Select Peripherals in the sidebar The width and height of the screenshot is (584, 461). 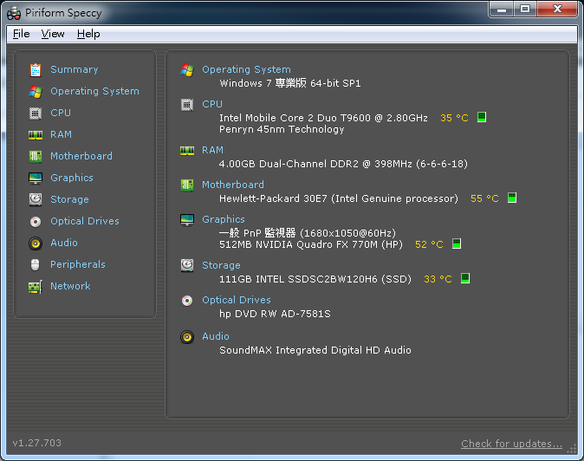[78, 264]
